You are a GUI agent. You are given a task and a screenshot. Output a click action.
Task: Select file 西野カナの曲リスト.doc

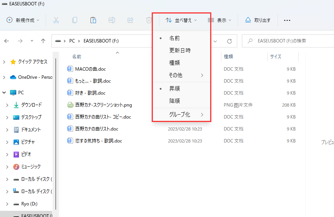click(x=96, y=129)
